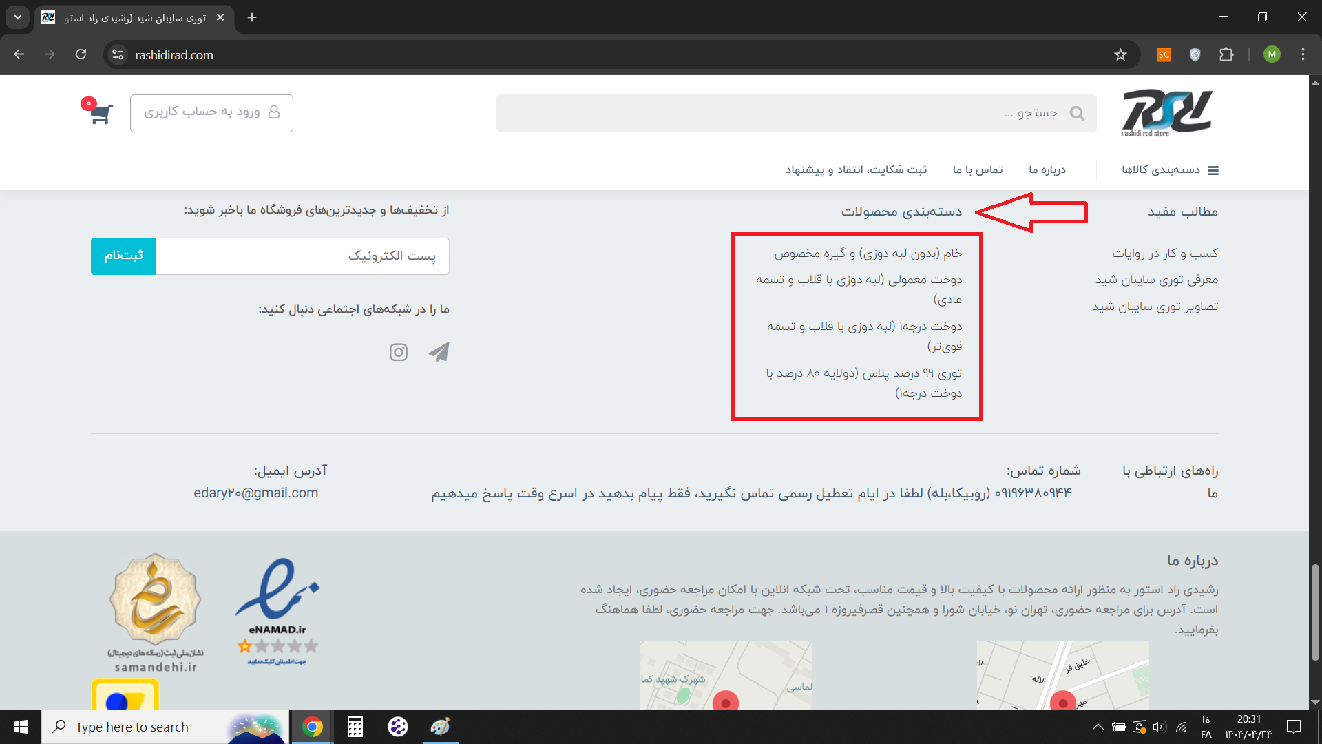This screenshot has width=1322, height=744.
Task: Focus the پست الکترونیک email field
Action: [303, 256]
